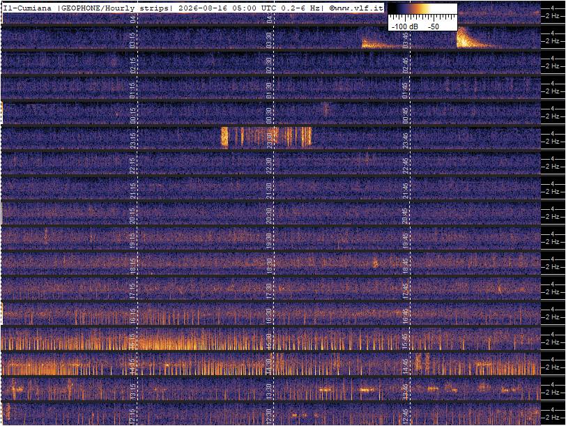The height and width of the screenshot is (426, 566).
Task: Click the 18:45 time label
Action: 406,266
